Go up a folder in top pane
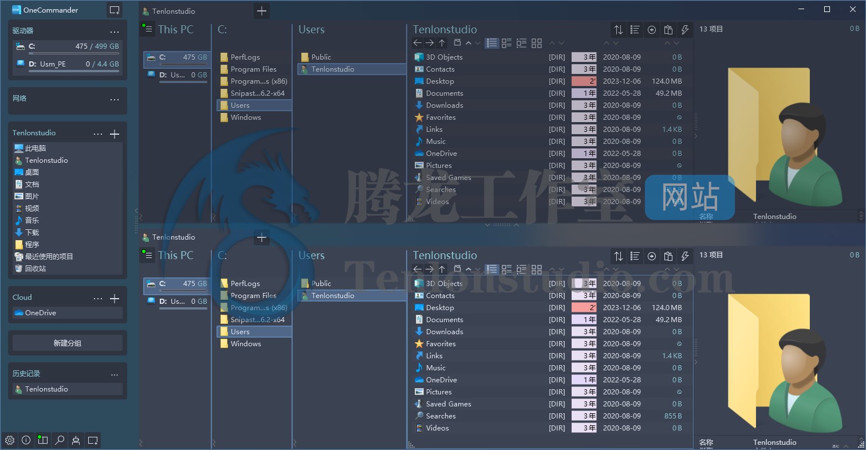The image size is (866, 450). (442, 43)
